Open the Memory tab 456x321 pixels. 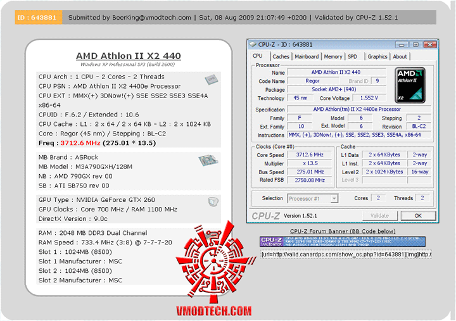click(x=333, y=57)
